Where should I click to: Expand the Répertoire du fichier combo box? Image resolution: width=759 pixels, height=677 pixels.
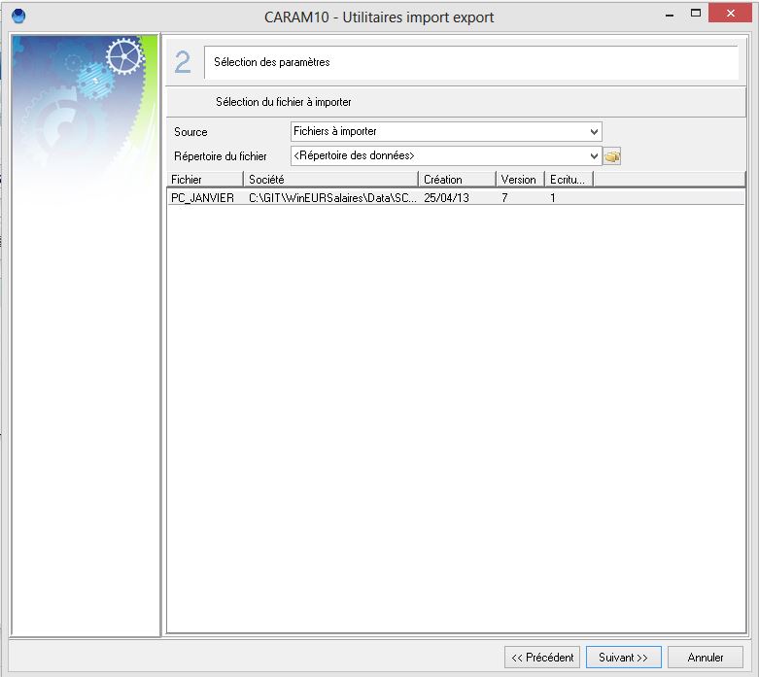[594, 155]
